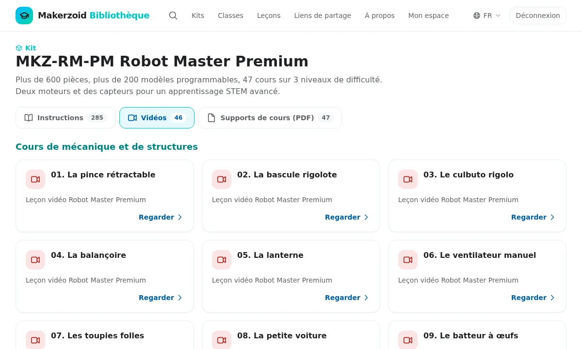Switch to the Instructions tab
Screen dimensions: 582x349
pyautogui.click(x=65, y=118)
